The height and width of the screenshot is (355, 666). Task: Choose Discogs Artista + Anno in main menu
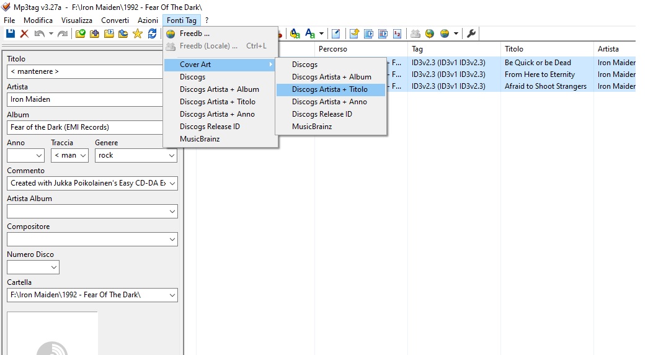coord(220,114)
